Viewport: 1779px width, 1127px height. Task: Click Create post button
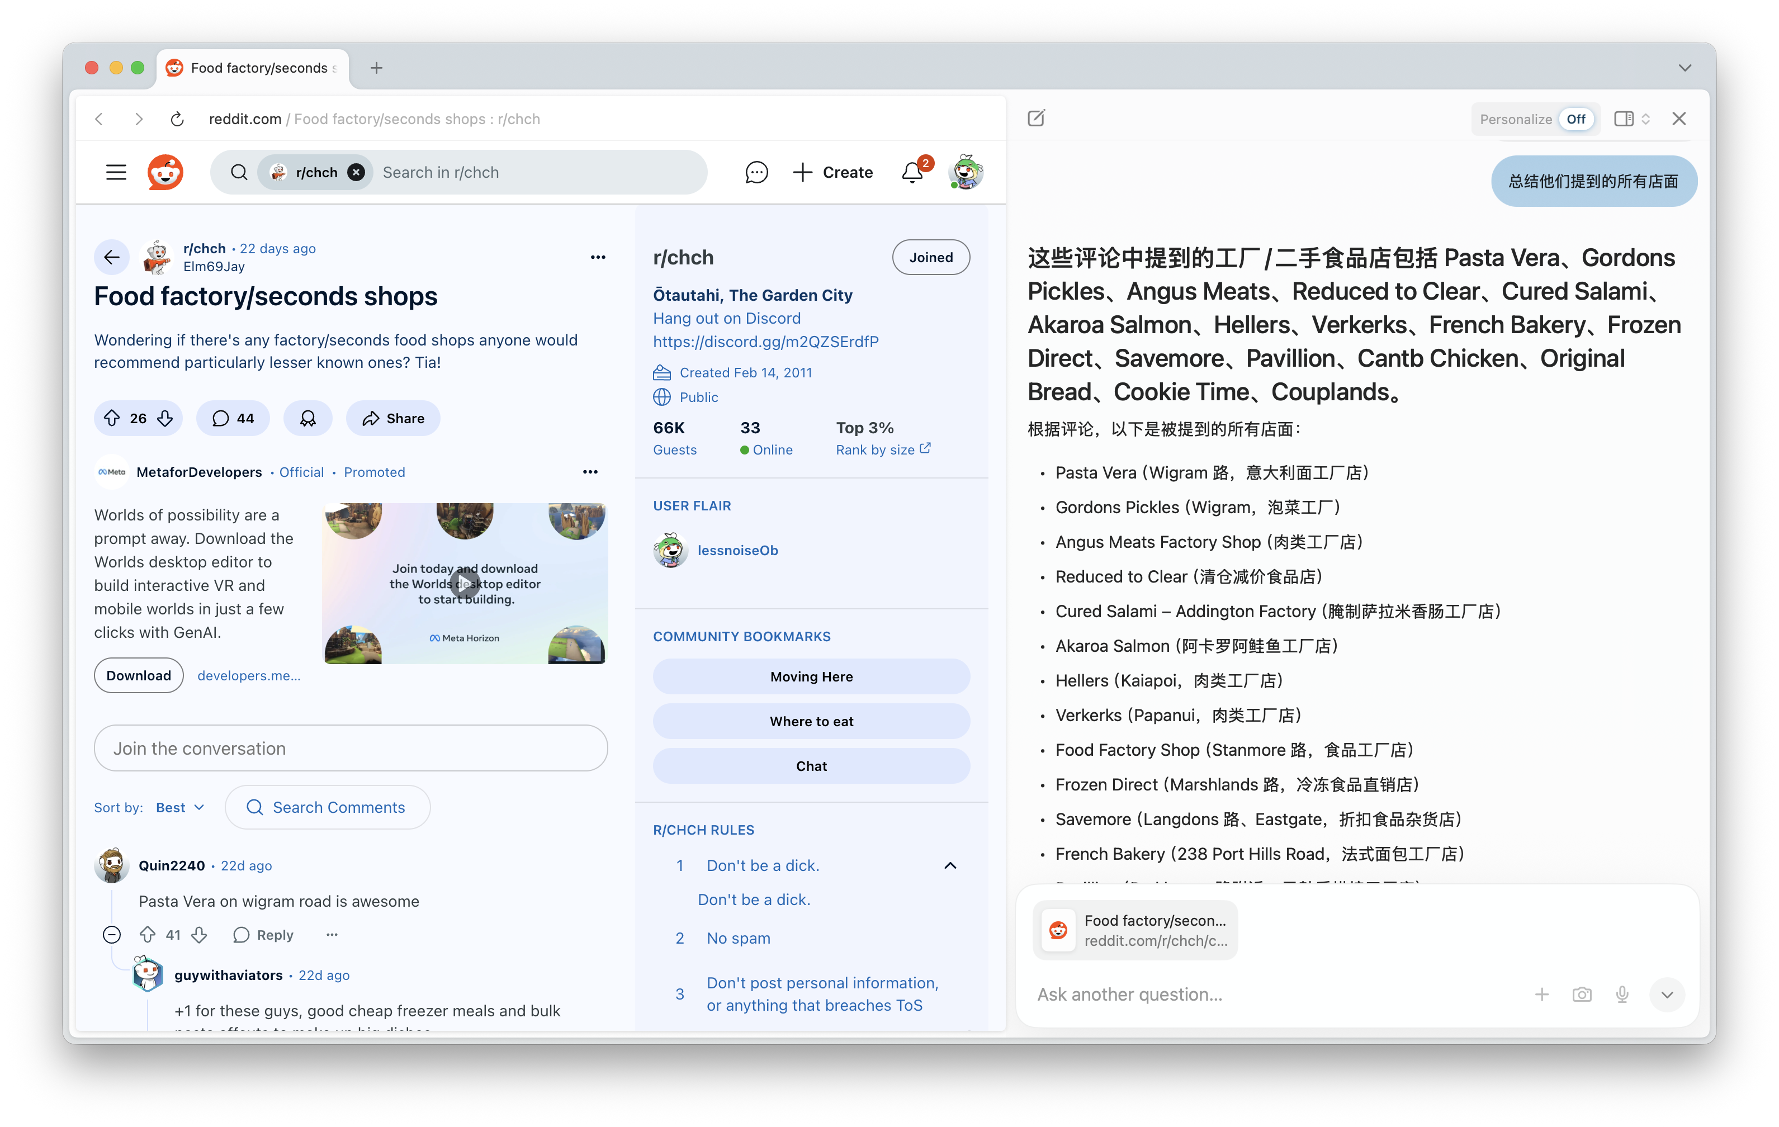[834, 172]
